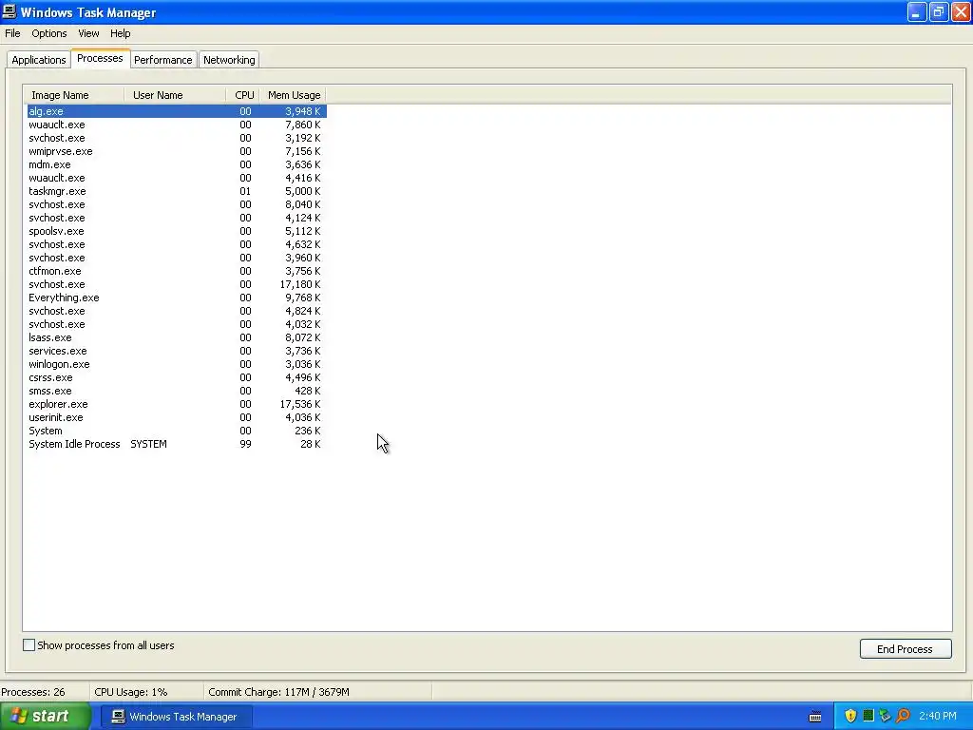This screenshot has height=730, width=973.
Task: Select the System process using 236 K
Action: 177,431
